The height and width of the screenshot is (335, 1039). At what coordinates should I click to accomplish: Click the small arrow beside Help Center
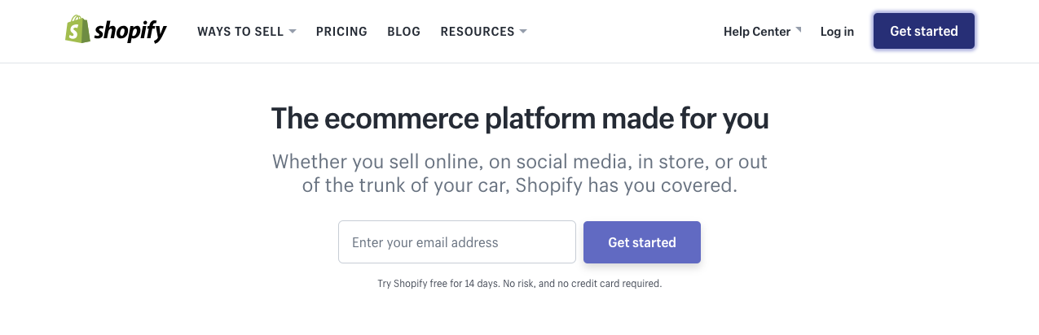click(x=799, y=29)
